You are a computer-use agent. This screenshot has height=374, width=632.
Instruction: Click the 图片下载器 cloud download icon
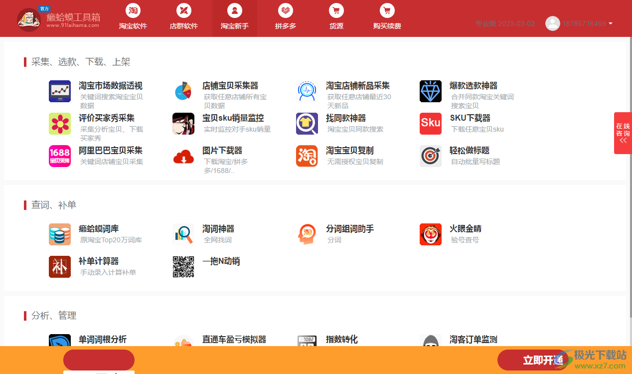183,156
